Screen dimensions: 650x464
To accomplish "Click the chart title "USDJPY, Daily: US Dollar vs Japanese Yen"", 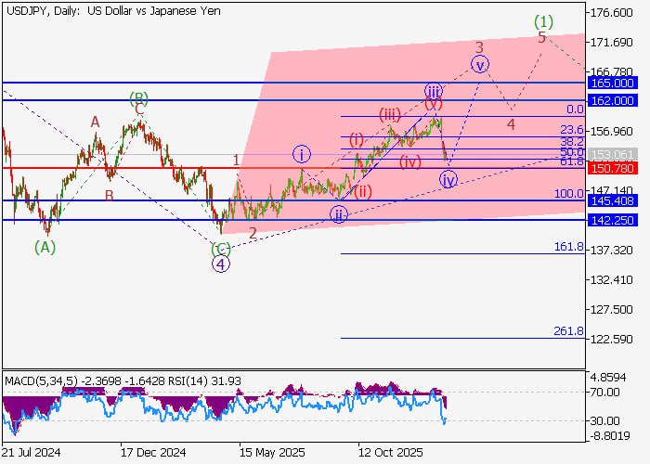I will click(113, 11).
